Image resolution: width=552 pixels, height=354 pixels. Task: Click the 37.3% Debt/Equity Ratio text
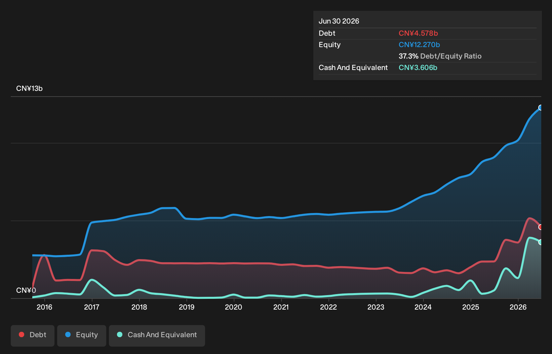[x=440, y=56]
